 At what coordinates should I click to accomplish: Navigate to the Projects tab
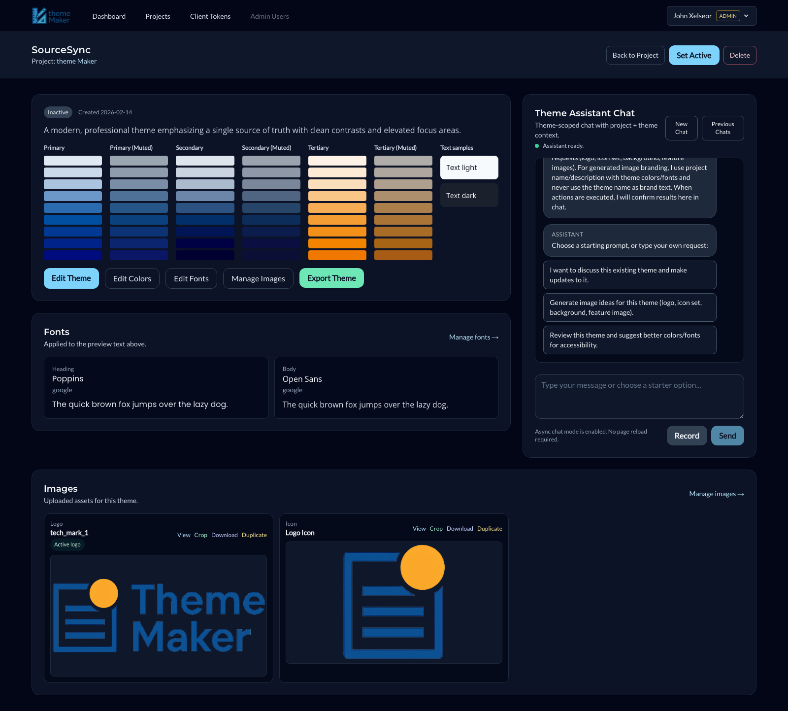point(158,16)
